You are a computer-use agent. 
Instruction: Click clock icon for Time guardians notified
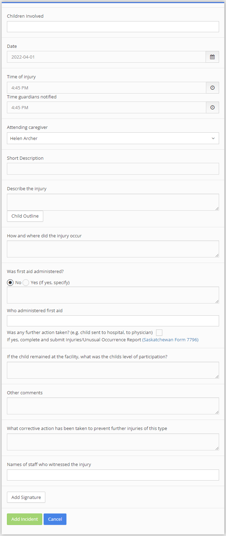(x=212, y=107)
